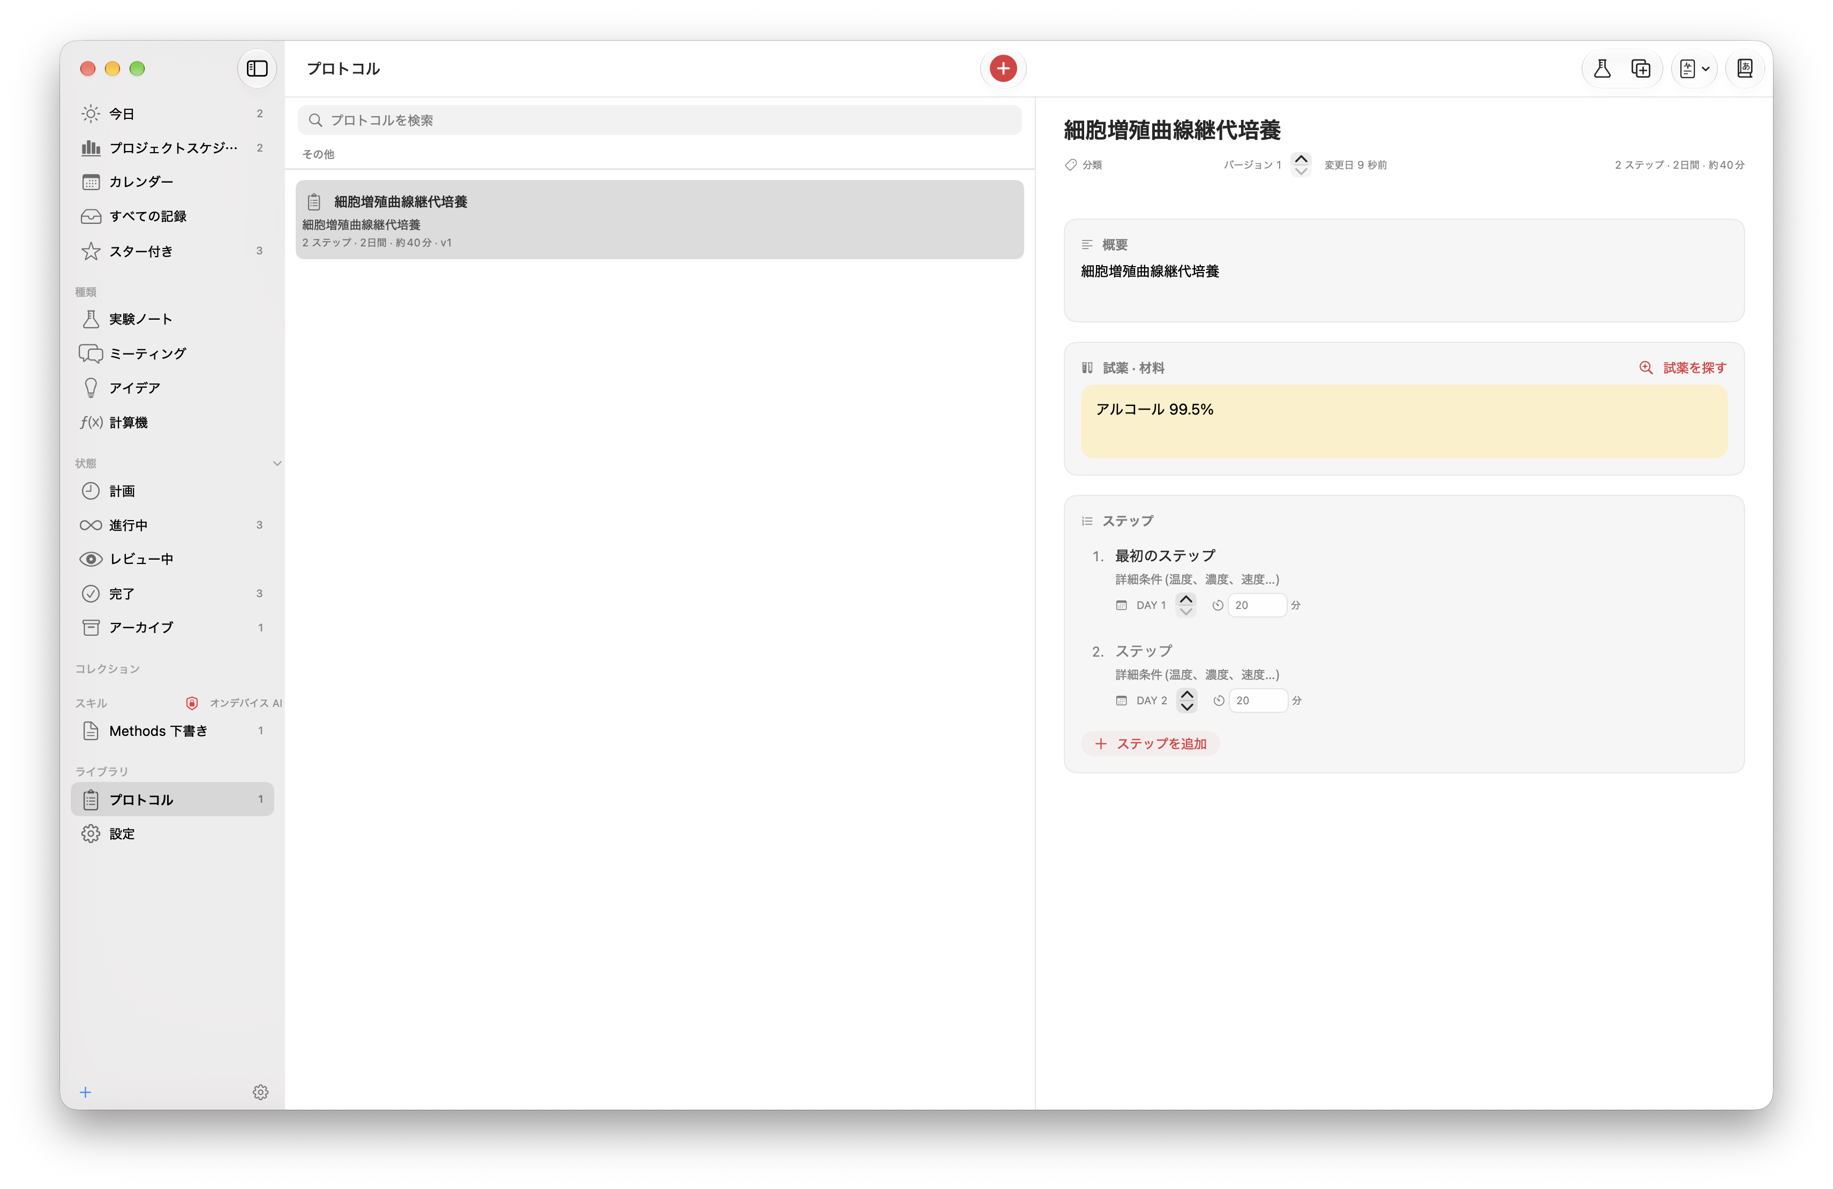This screenshot has width=1833, height=1189.
Task: Click ステップを追加 button
Action: (1151, 744)
